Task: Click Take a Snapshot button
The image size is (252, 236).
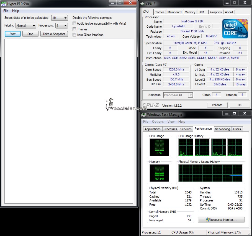Action: click(54, 34)
